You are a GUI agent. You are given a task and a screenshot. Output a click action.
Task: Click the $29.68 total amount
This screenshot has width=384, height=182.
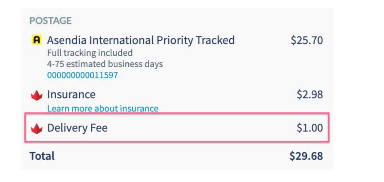[x=306, y=156]
